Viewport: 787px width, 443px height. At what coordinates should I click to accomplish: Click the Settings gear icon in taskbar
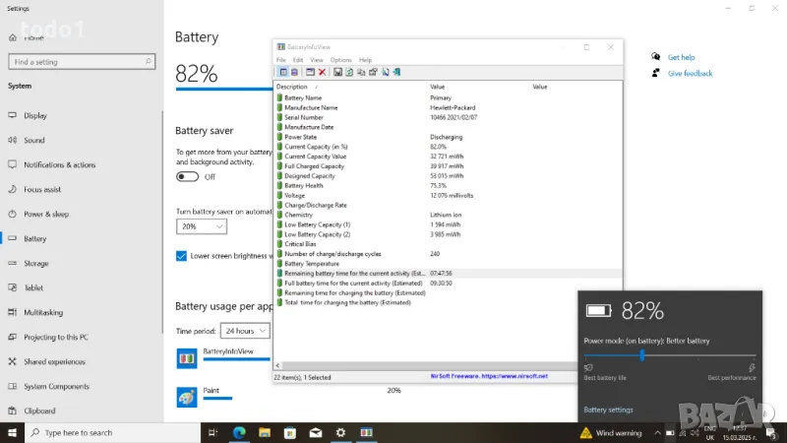tap(341, 432)
